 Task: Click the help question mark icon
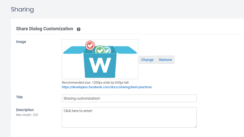(x=79, y=29)
